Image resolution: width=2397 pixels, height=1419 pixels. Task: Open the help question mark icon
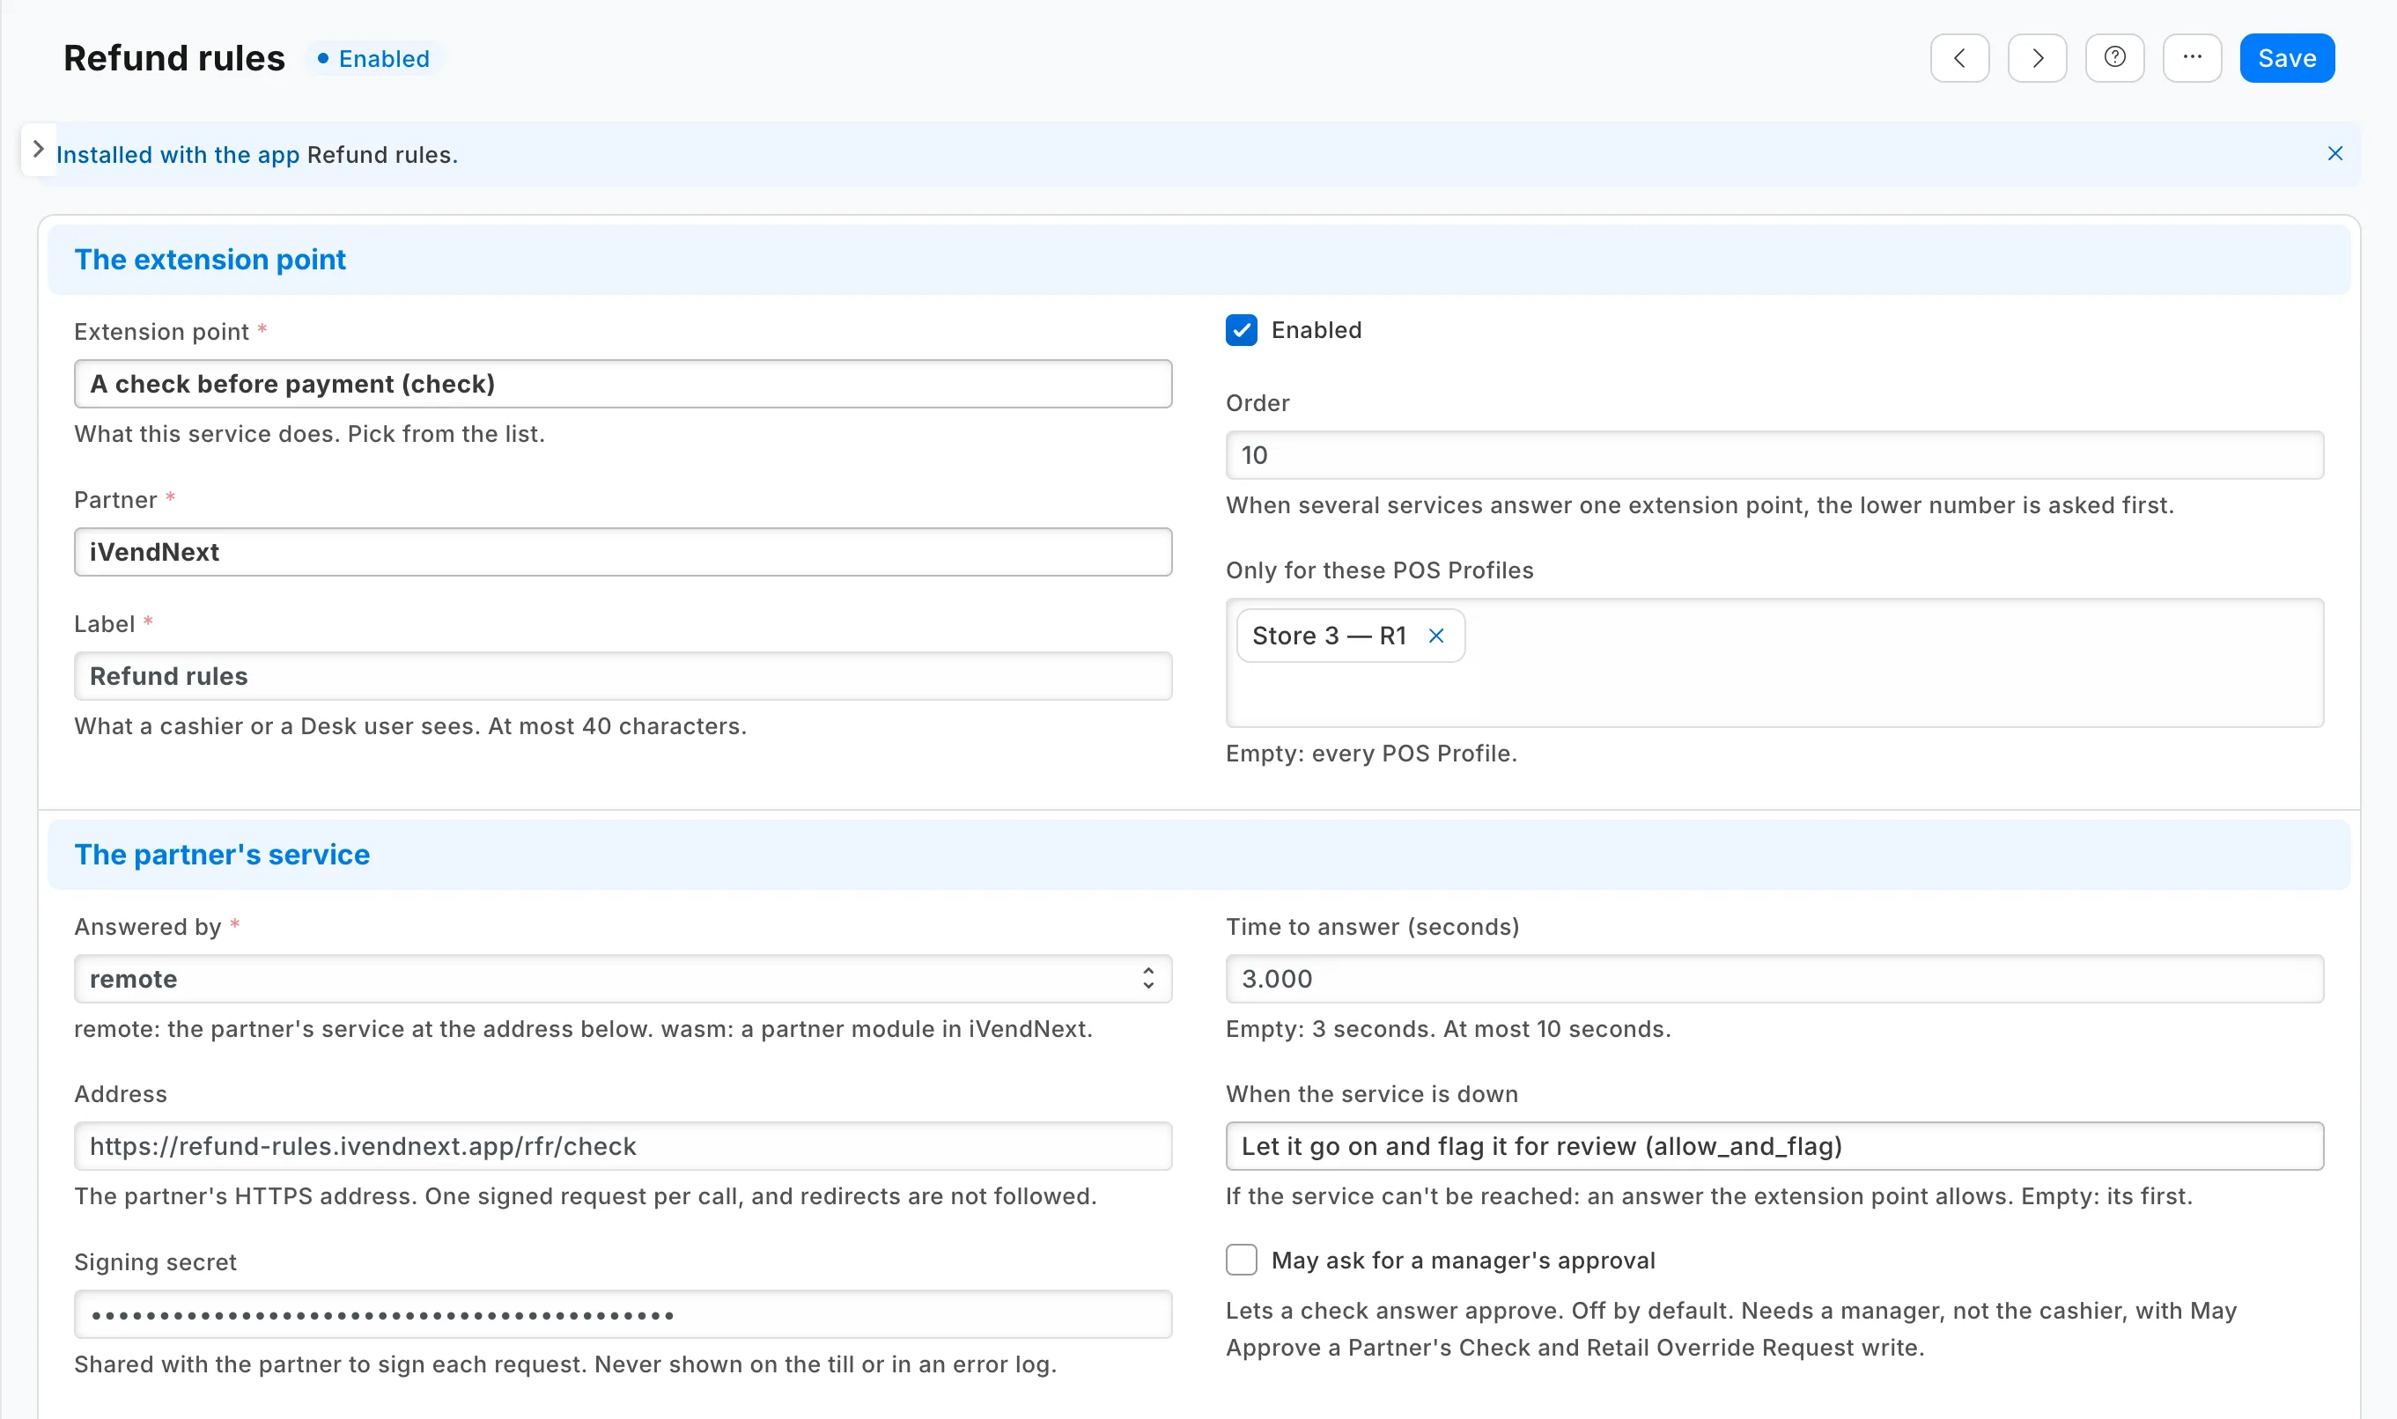(2113, 58)
